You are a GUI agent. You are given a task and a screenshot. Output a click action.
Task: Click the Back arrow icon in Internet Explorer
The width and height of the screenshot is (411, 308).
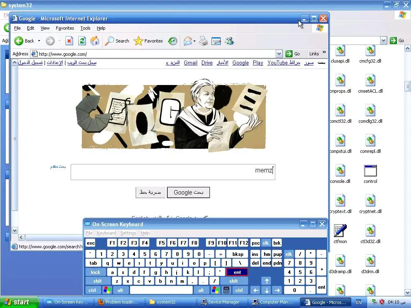19,41
